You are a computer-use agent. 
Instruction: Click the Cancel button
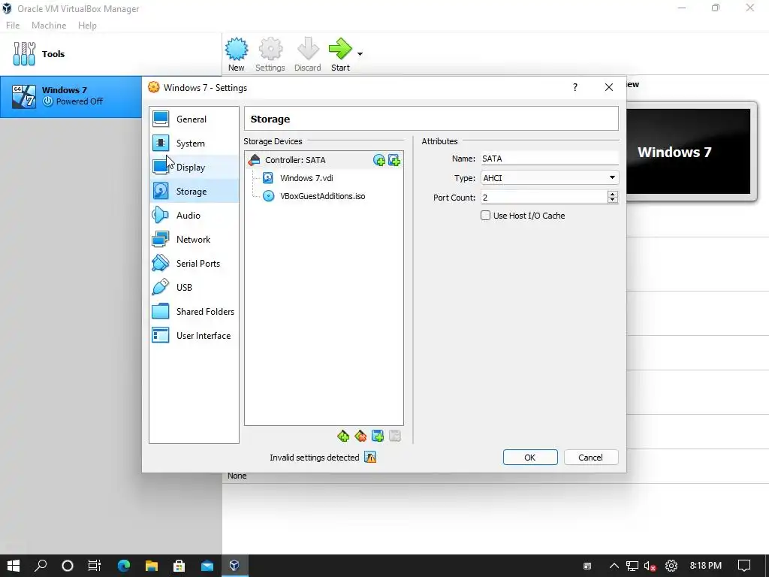(x=590, y=458)
